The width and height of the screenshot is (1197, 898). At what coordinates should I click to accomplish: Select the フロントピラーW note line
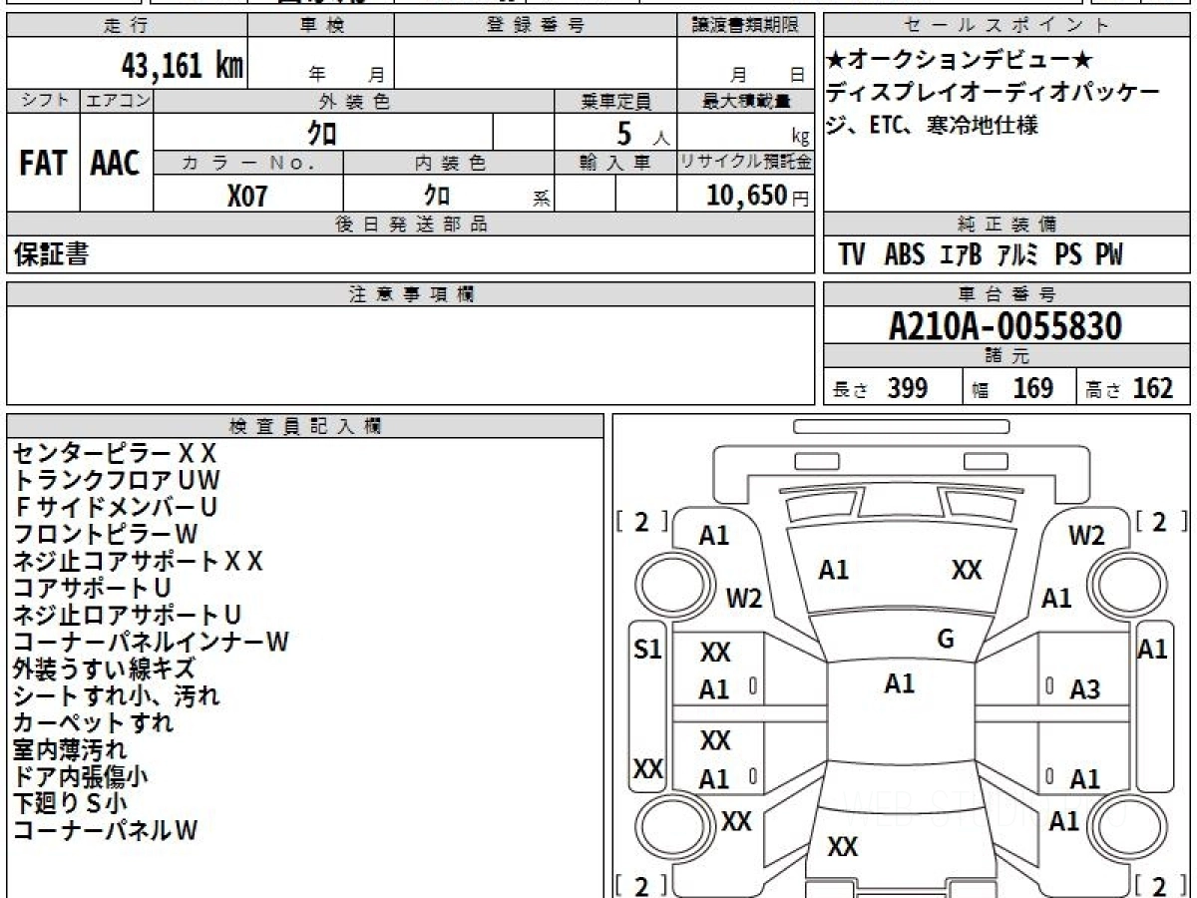106,535
